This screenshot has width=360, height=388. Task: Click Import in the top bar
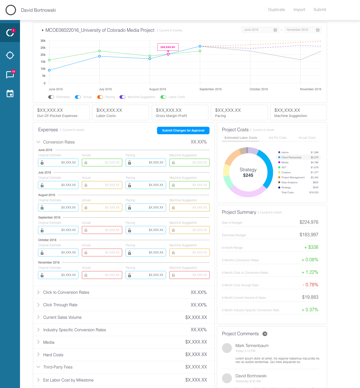pos(299,10)
